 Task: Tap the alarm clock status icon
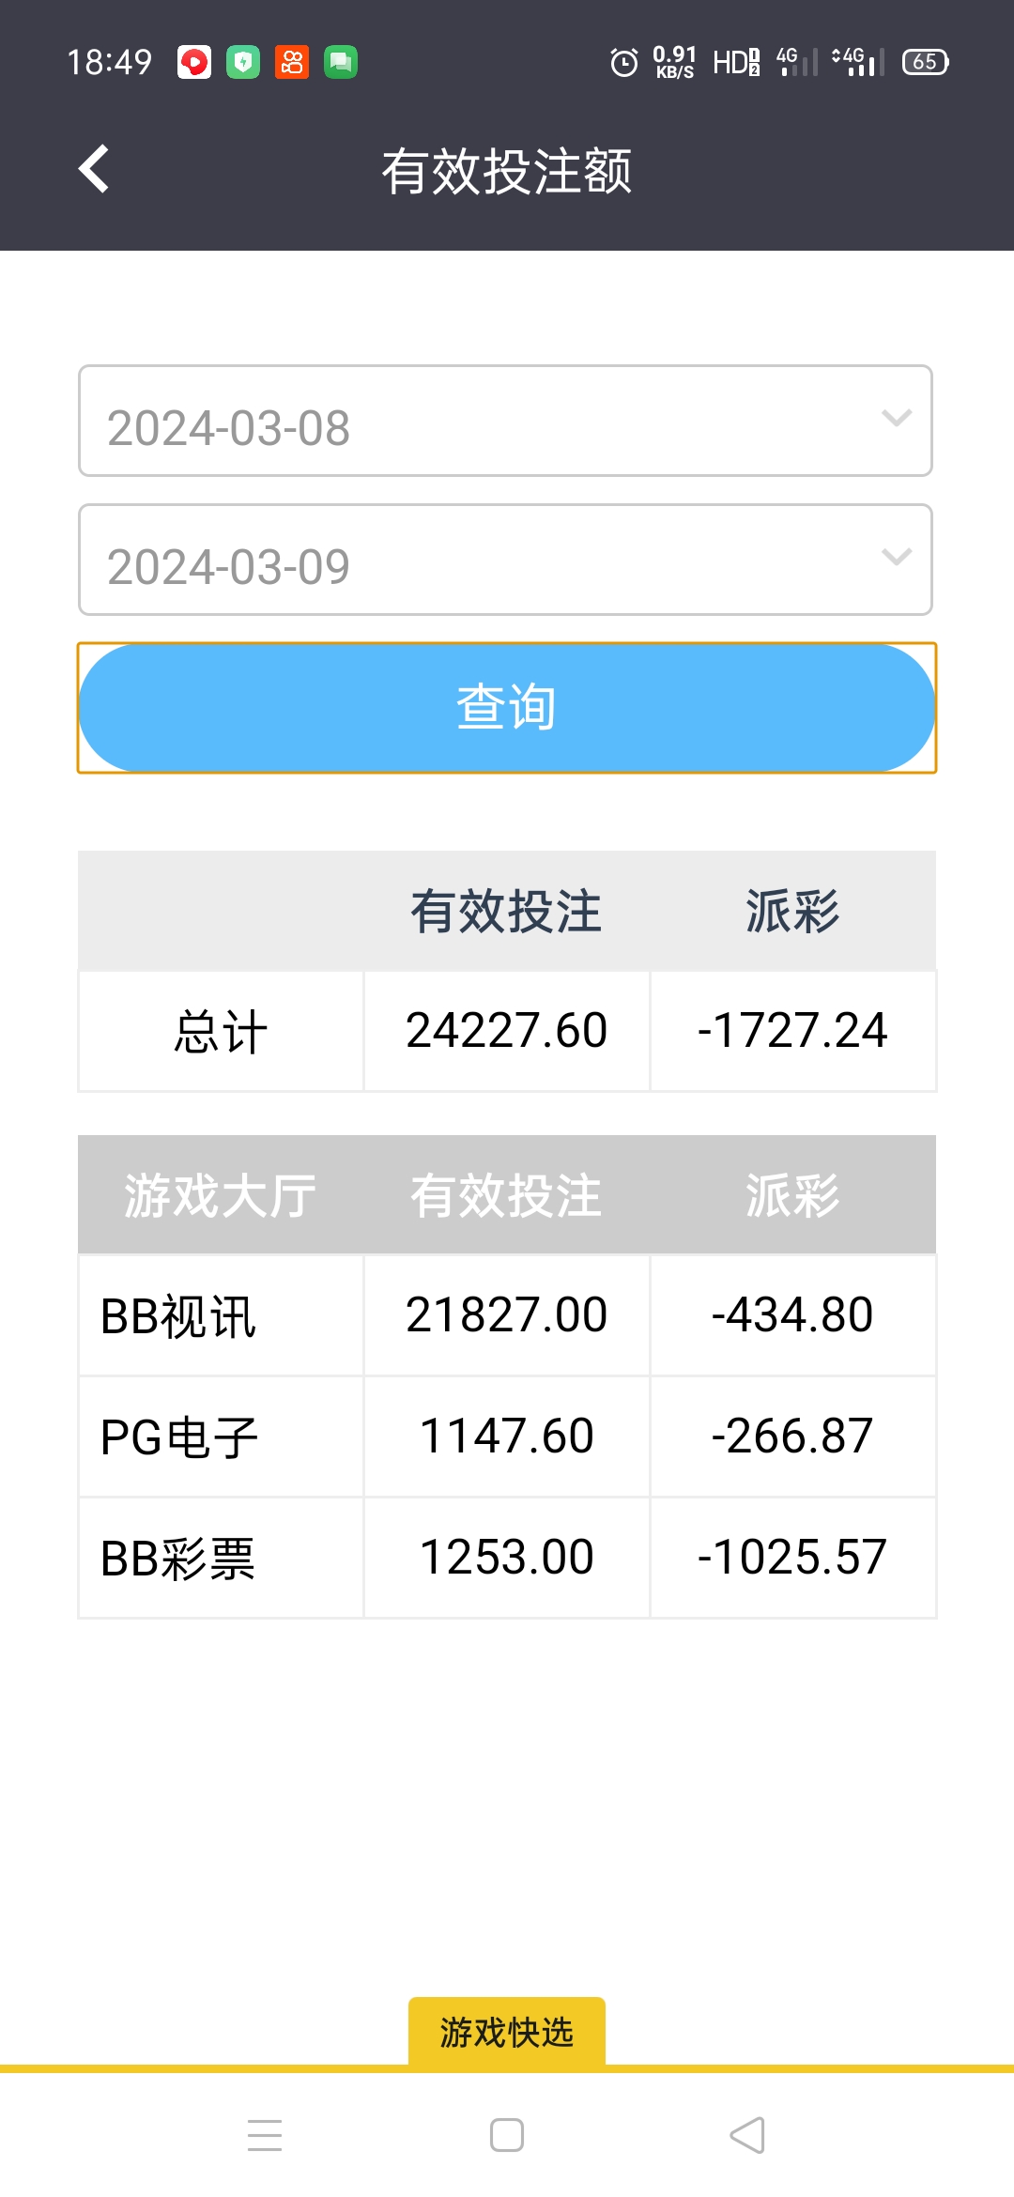[x=623, y=62]
